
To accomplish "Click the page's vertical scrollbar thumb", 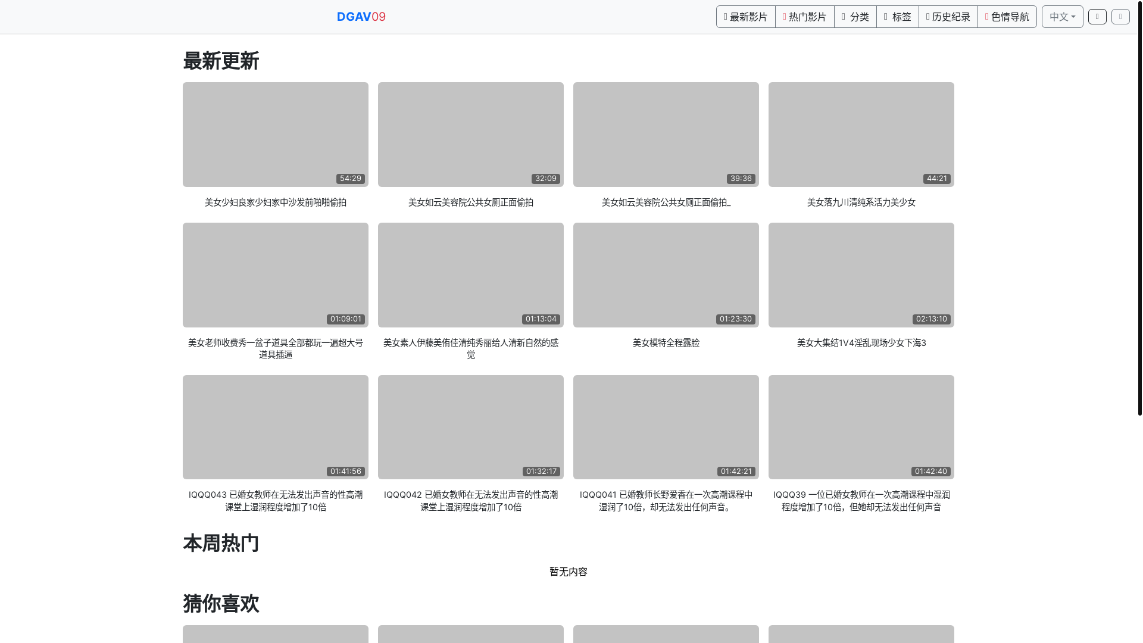I will tap(1139, 208).
